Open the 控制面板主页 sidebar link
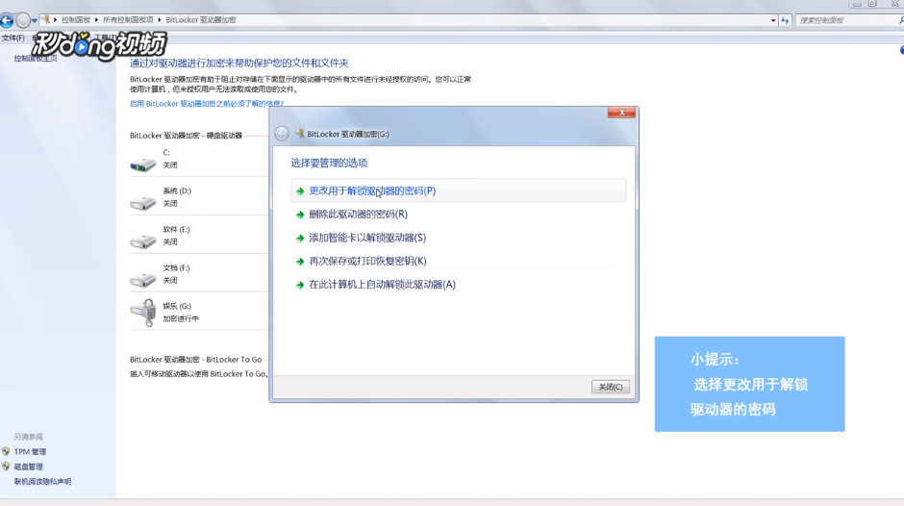The height and width of the screenshot is (506, 904). click(36, 59)
